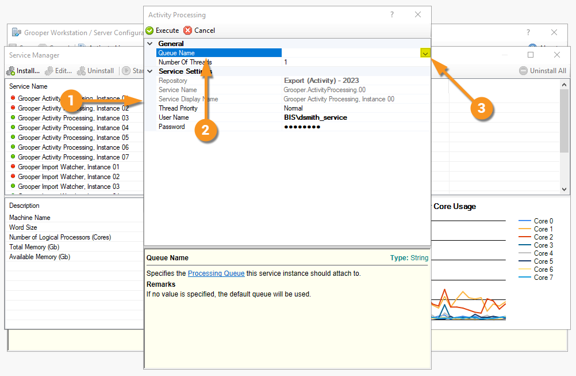Collapse the Service Settings section chevron

click(x=150, y=71)
